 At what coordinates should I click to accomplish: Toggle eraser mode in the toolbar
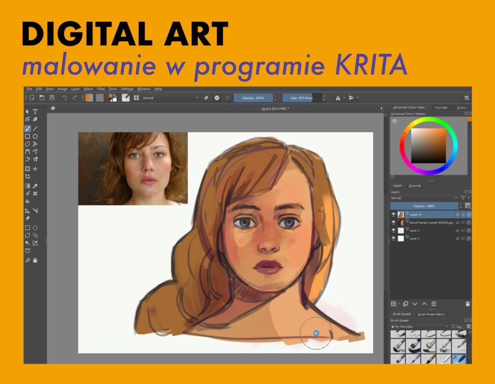[206, 98]
